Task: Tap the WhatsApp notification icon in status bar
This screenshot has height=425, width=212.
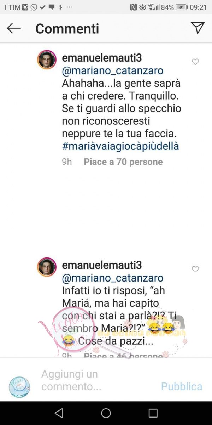Action: pos(34,7)
